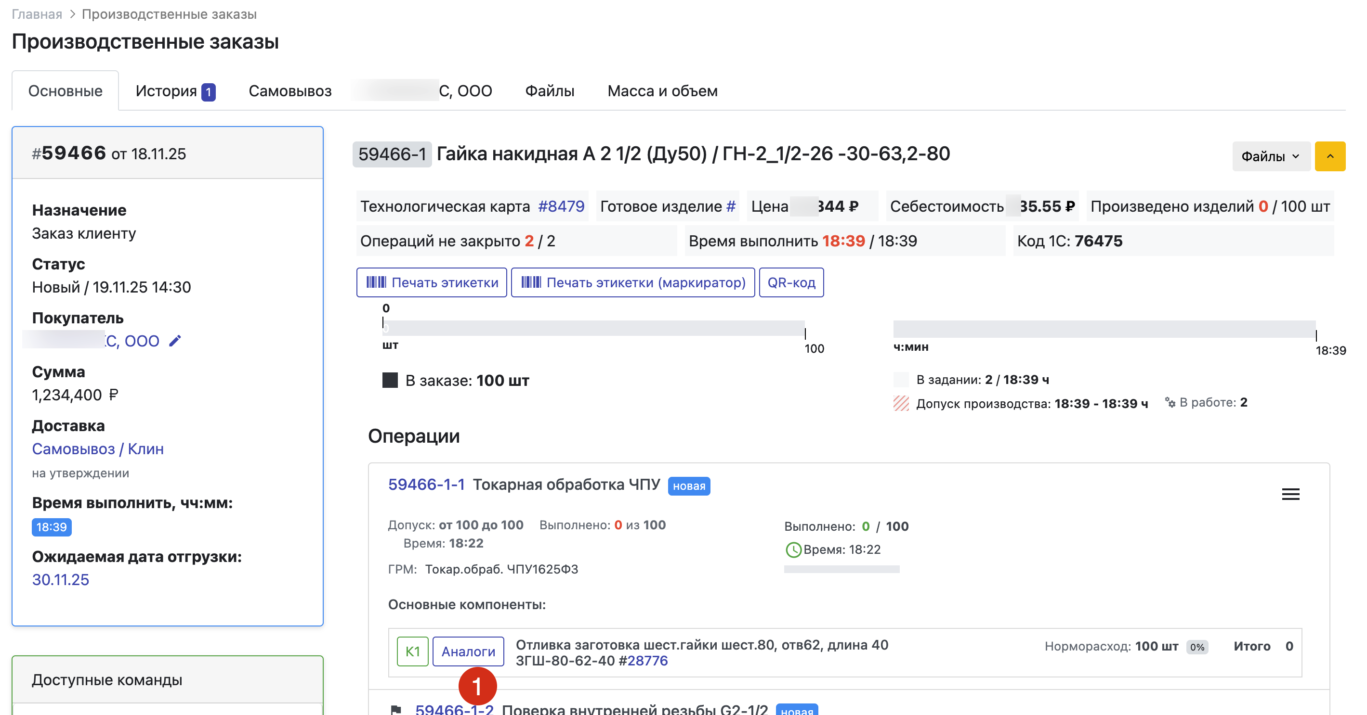Click the quantity progress bar in шт
The height and width of the screenshot is (715, 1367).
593,328
